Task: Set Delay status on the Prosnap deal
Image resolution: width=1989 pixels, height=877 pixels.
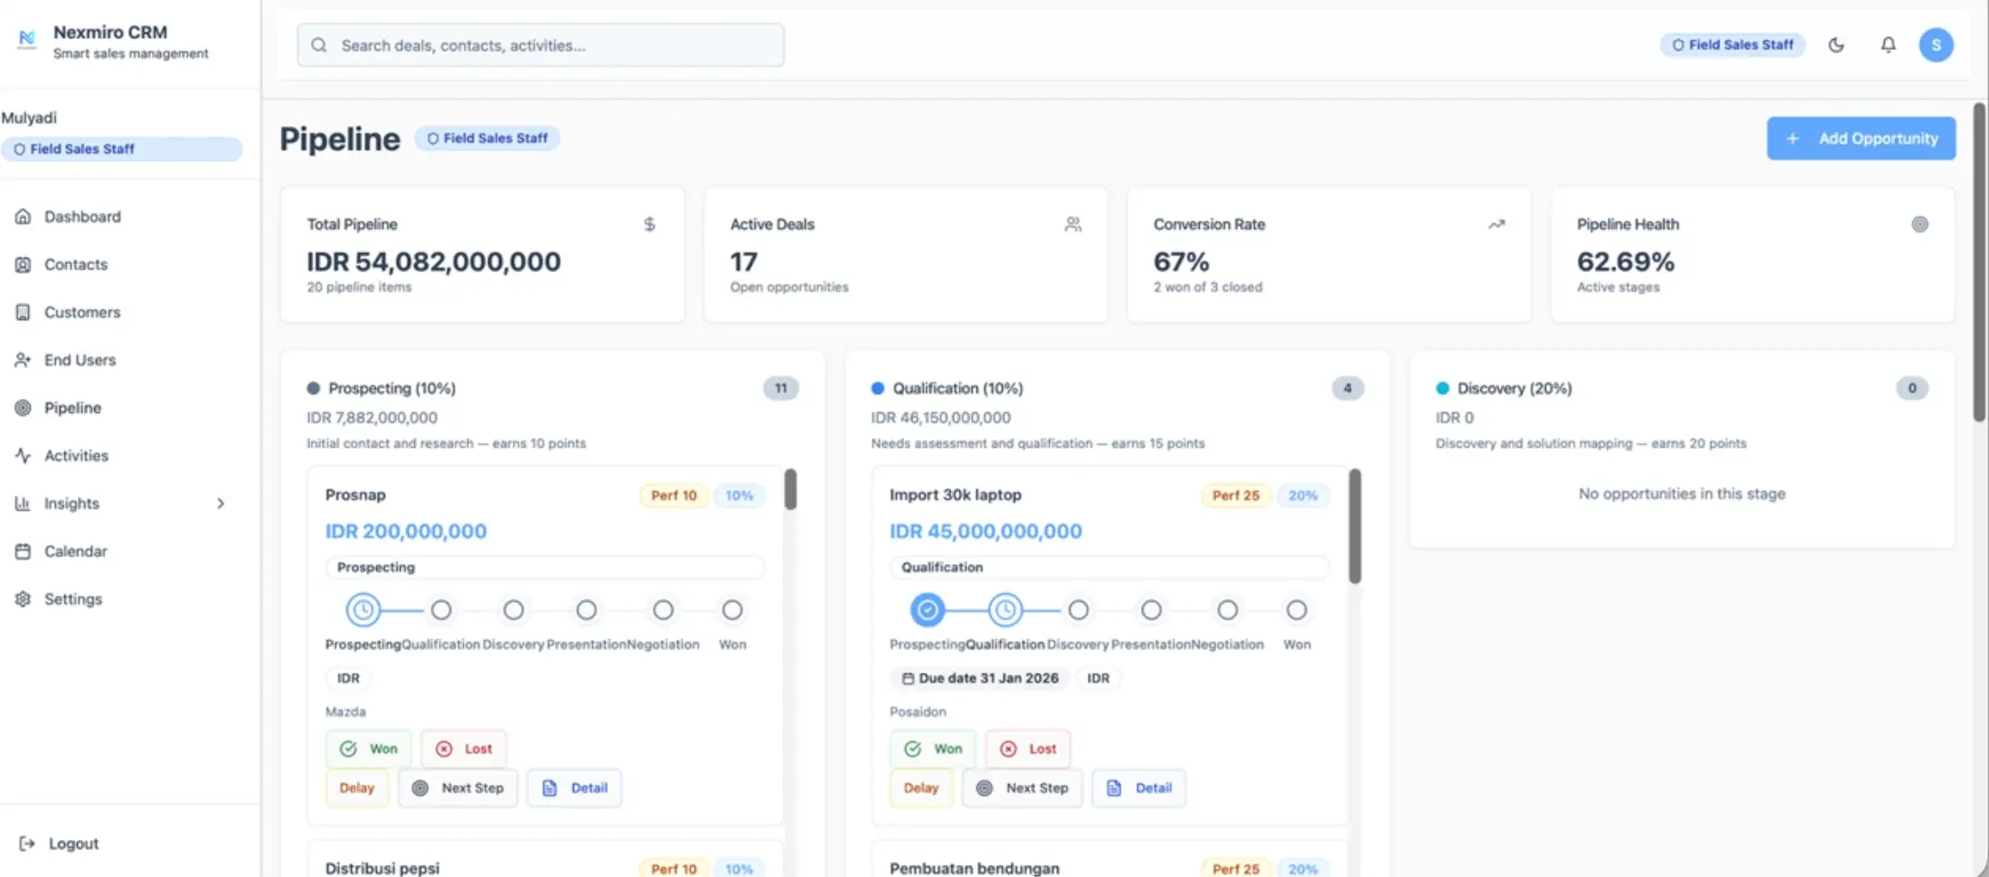Action: (x=356, y=787)
